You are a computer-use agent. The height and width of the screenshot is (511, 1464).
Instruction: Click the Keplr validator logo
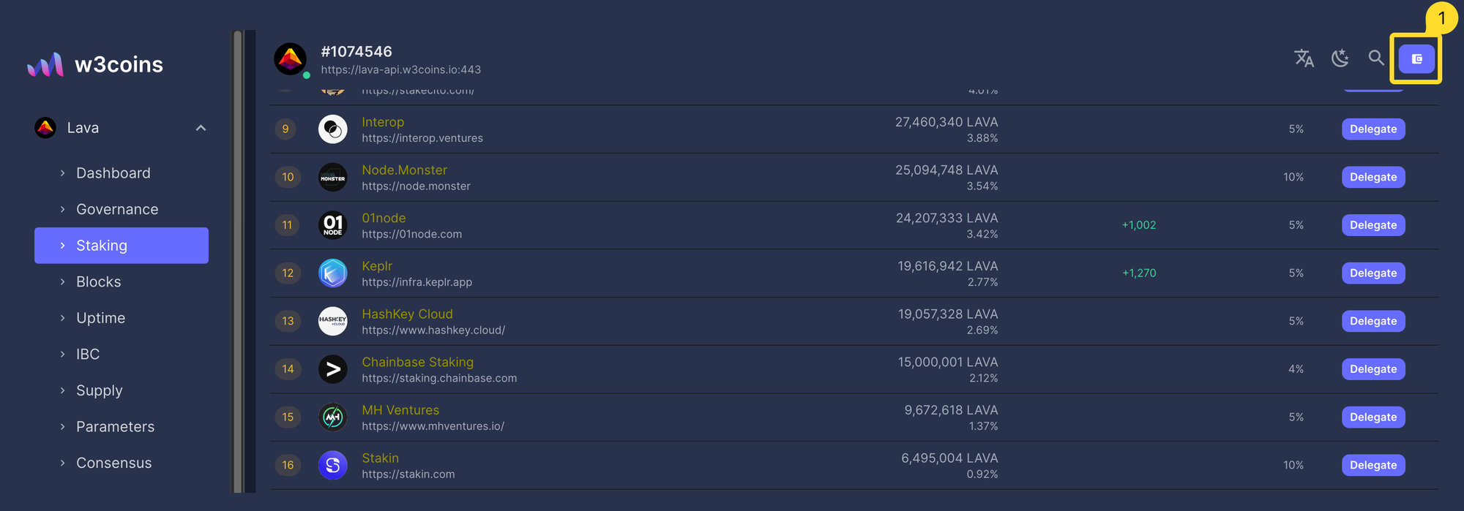pyautogui.click(x=333, y=273)
